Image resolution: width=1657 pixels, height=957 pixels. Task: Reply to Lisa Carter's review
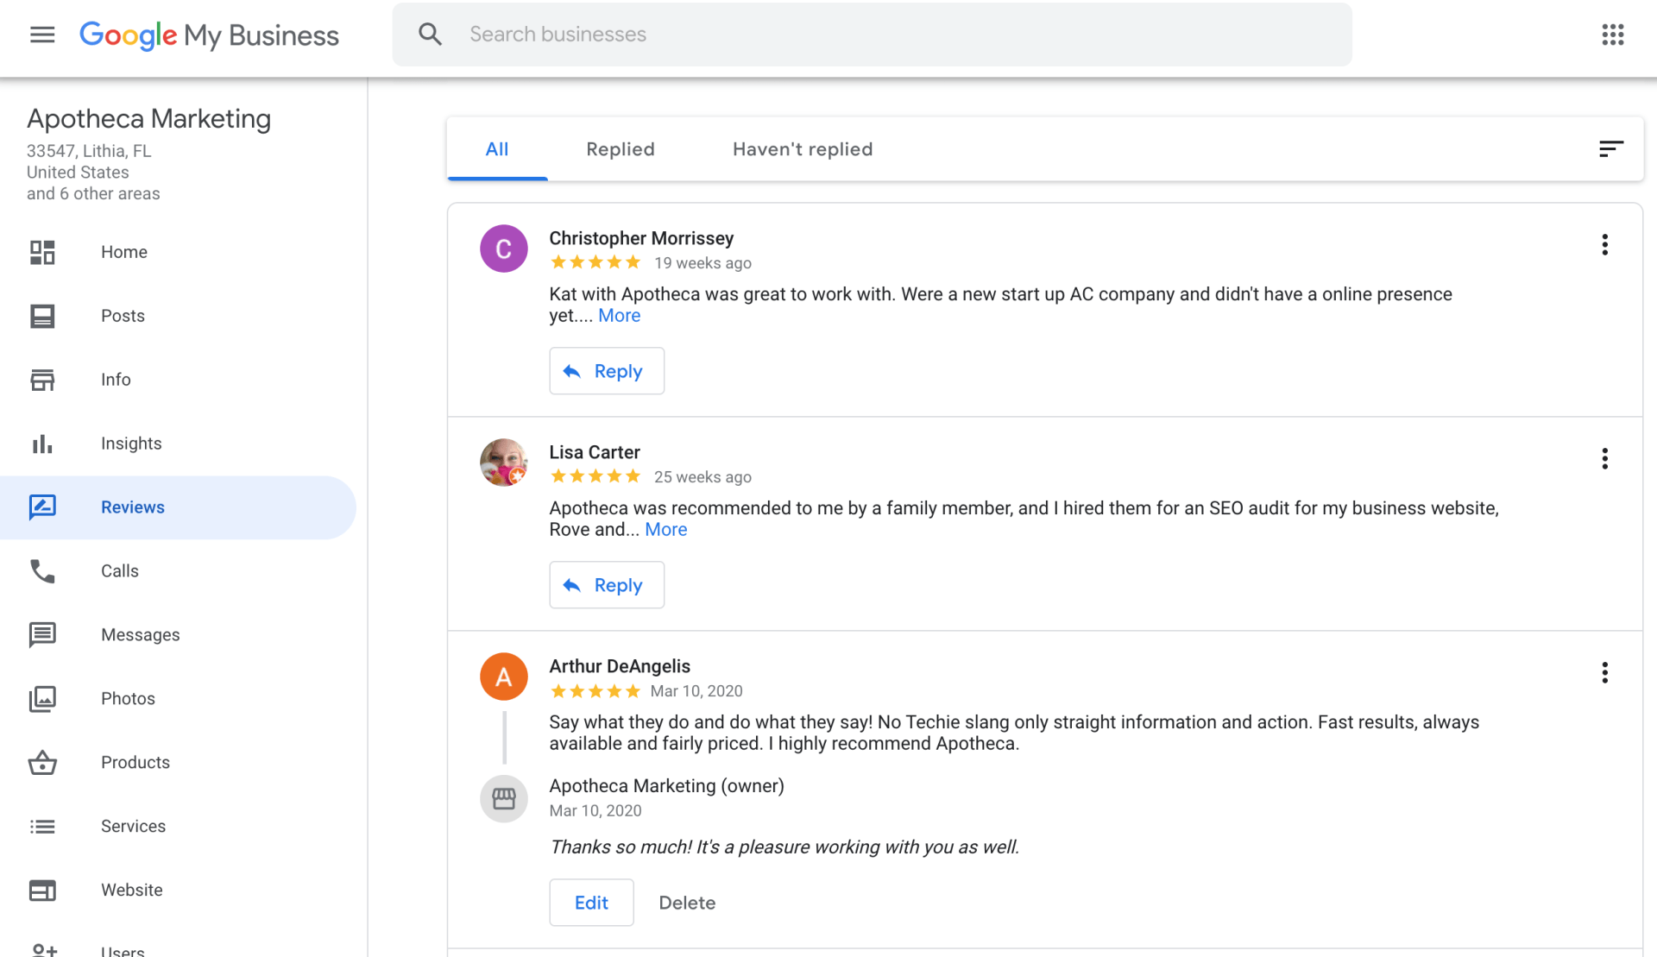(607, 585)
